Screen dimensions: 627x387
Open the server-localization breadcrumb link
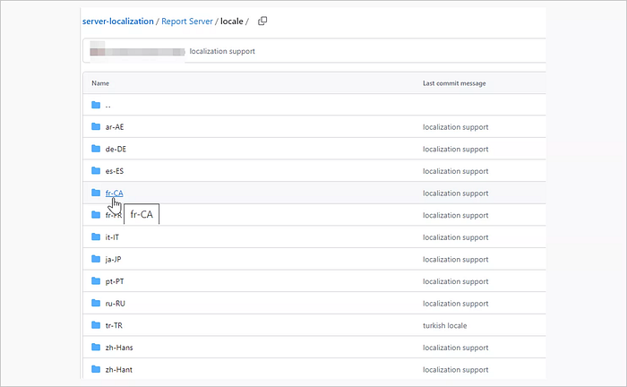click(118, 21)
